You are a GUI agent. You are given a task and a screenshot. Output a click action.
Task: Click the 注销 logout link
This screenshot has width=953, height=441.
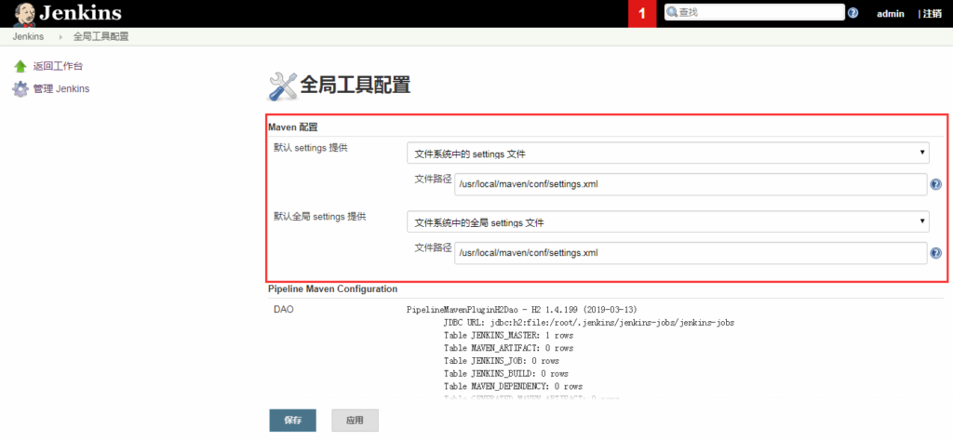tap(932, 14)
